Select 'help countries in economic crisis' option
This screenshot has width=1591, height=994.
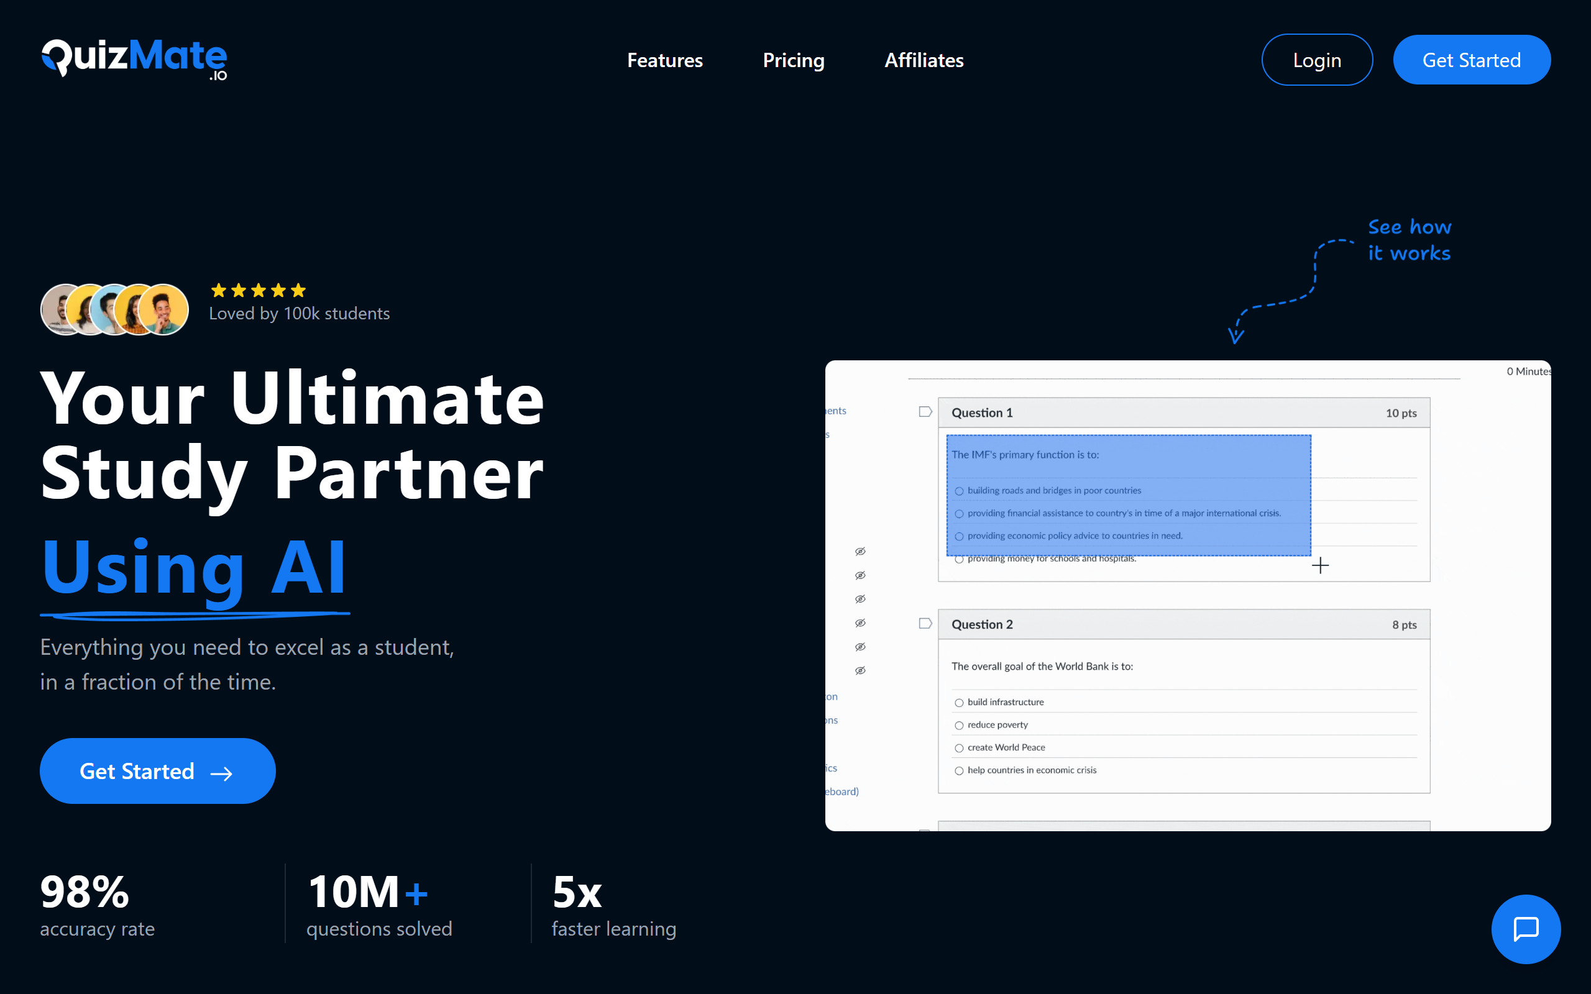tap(959, 771)
